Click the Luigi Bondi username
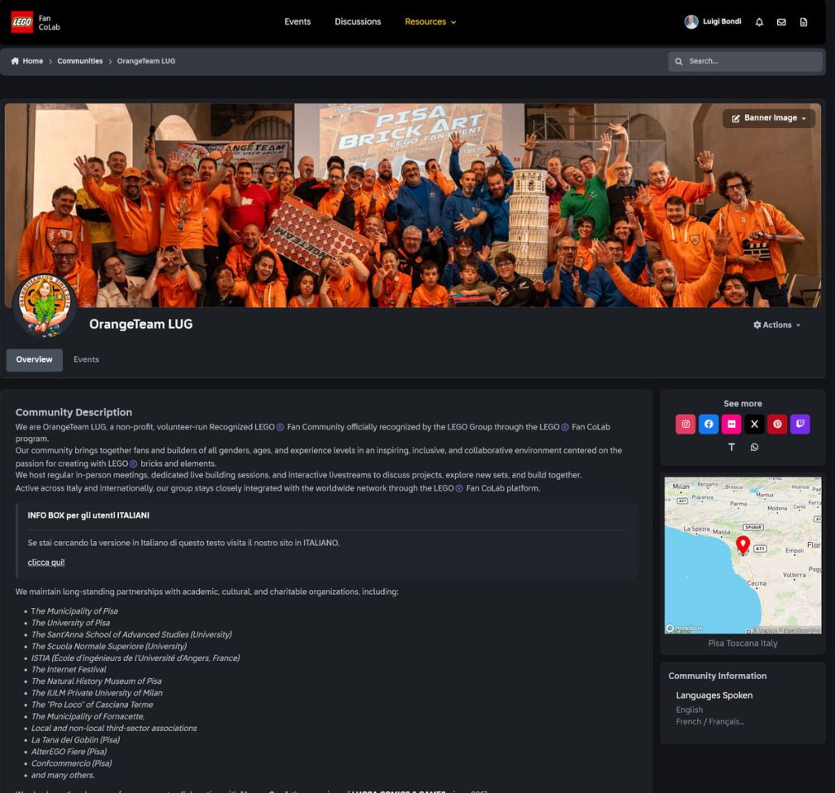Image resolution: width=835 pixels, height=793 pixels. pos(722,21)
